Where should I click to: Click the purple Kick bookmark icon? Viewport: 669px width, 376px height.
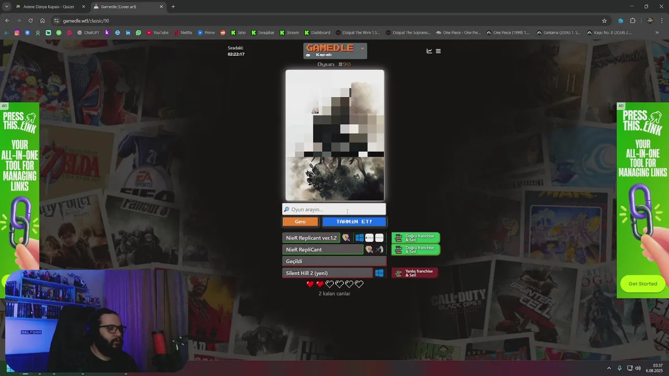107,32
